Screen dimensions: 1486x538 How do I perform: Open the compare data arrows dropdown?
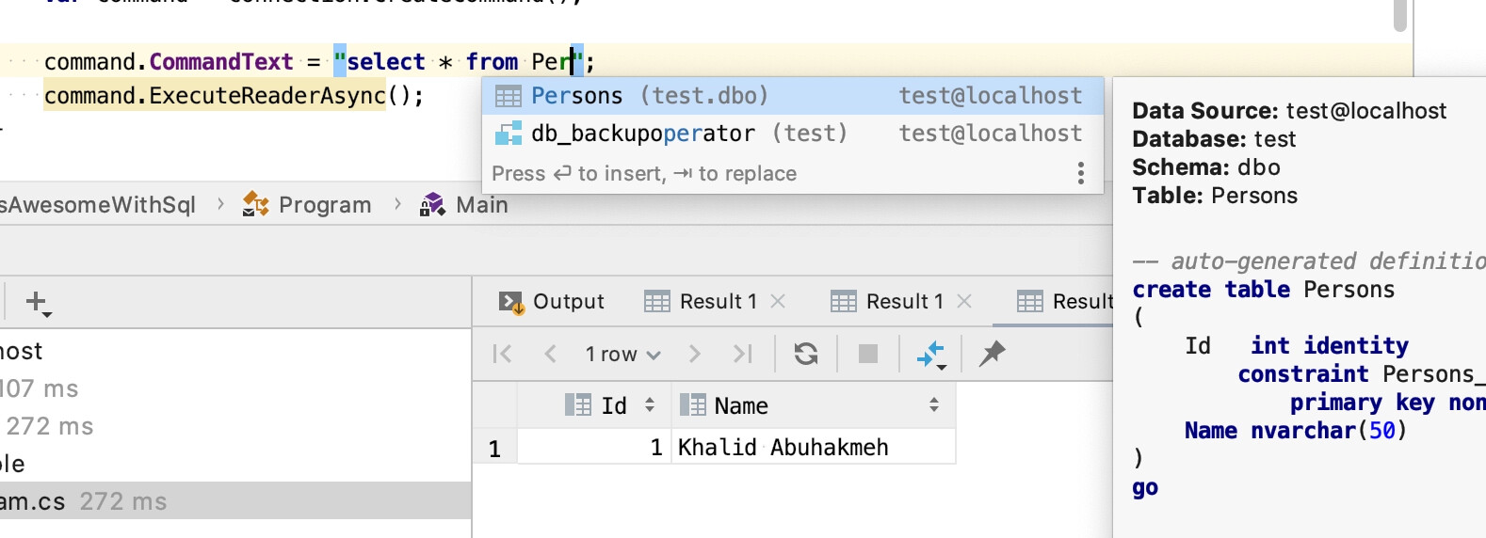(x=931, y=355)
